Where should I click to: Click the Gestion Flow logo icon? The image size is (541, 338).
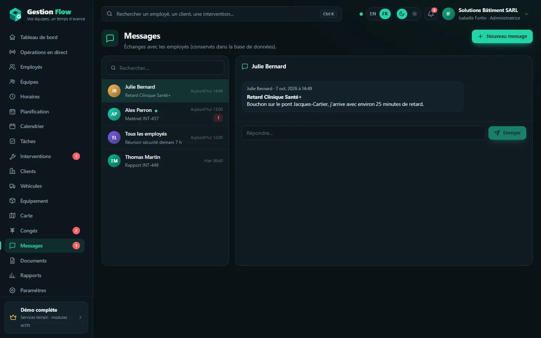pos(15,15)
